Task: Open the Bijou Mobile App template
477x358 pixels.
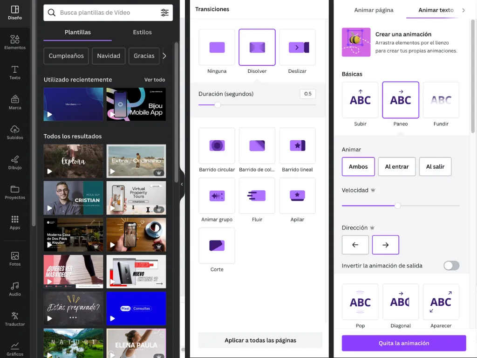Action: (x=136, y=104)
